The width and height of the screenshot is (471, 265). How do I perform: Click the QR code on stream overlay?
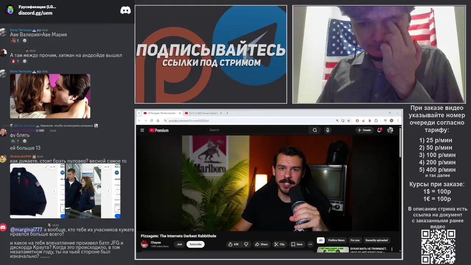(x=438, y=247)
